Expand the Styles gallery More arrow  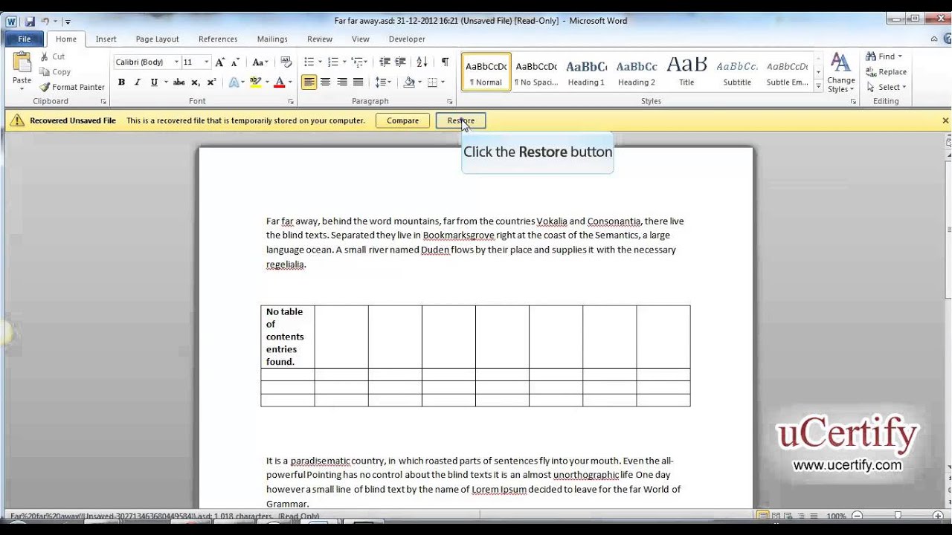click(819, 87)
